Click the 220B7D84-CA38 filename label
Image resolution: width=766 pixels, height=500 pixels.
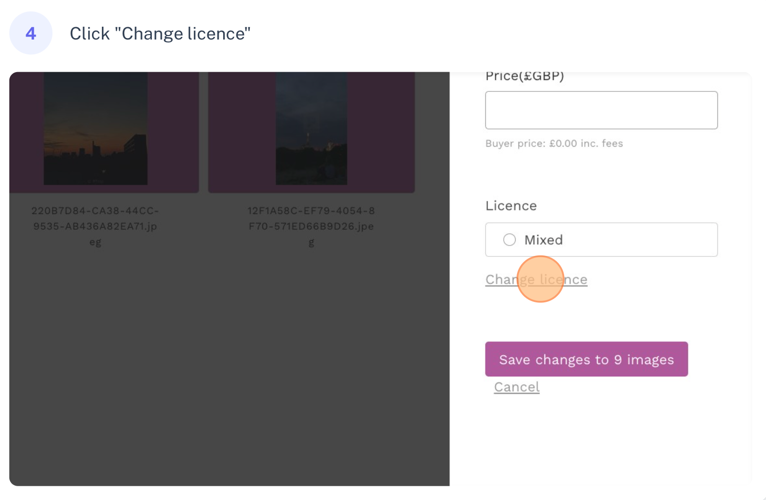(95, 226)
